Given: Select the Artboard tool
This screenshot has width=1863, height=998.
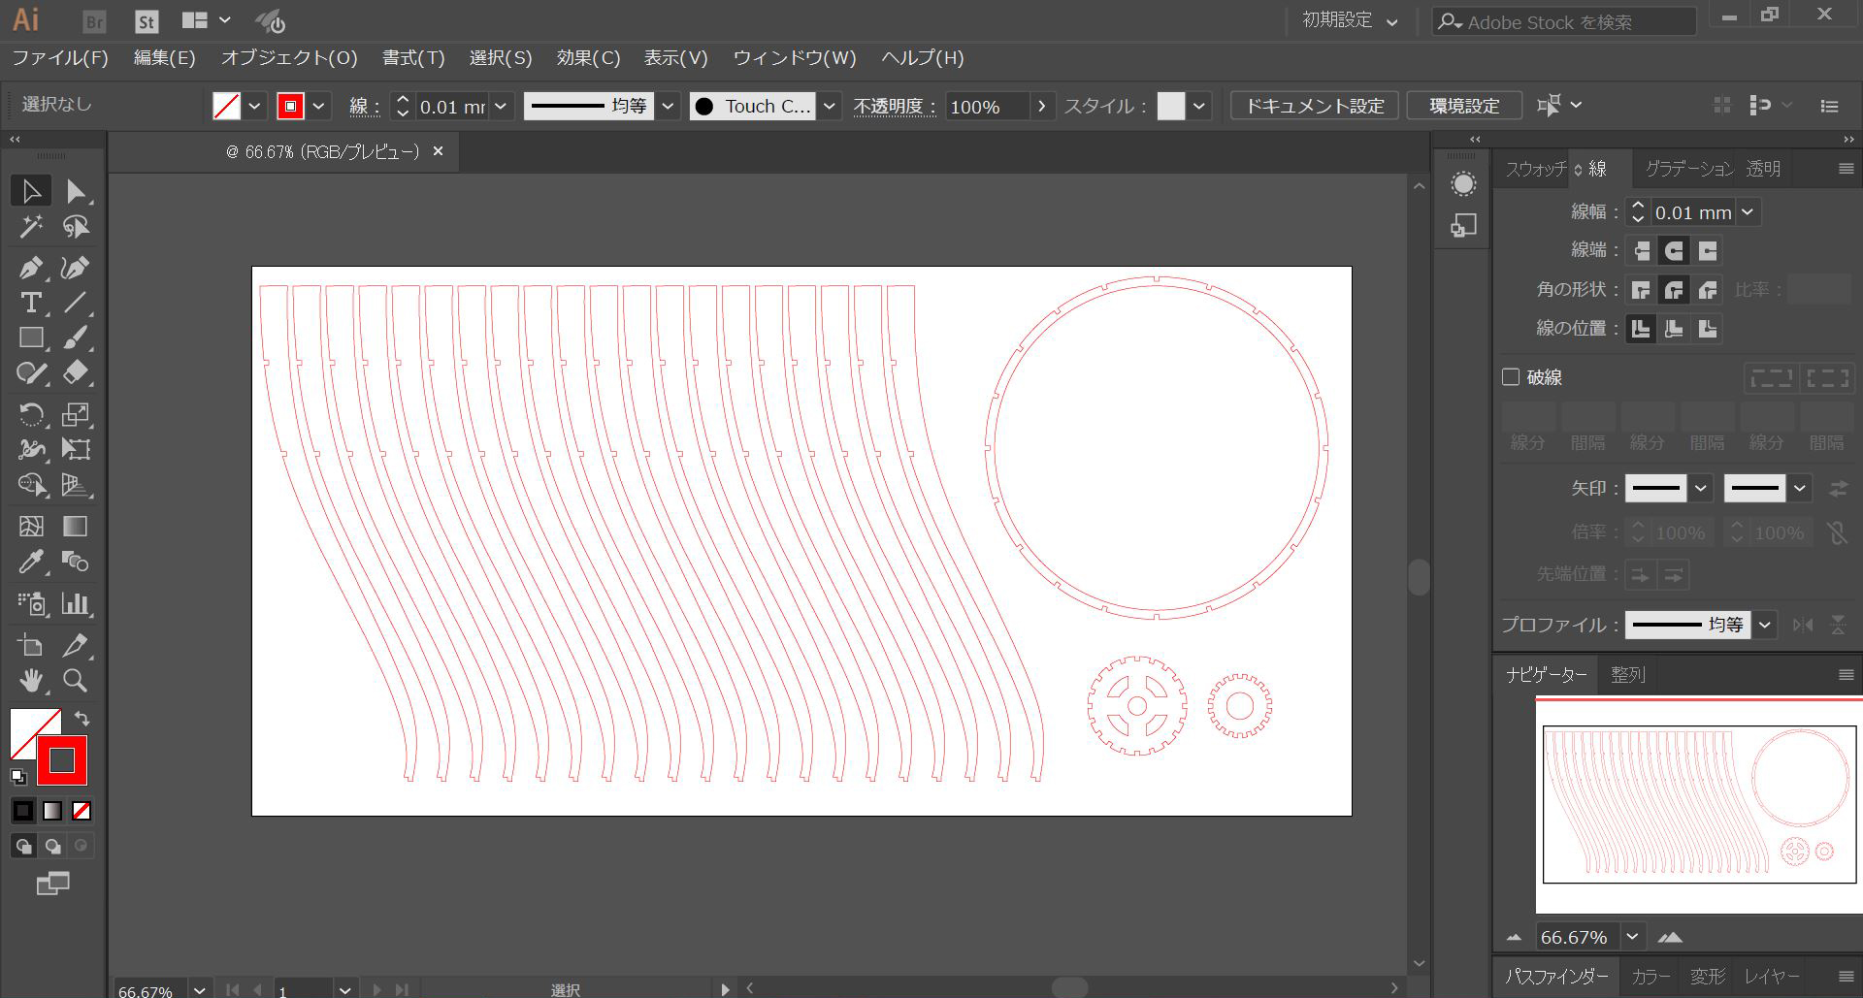Looking at the screenshot, I should point(31,645).
